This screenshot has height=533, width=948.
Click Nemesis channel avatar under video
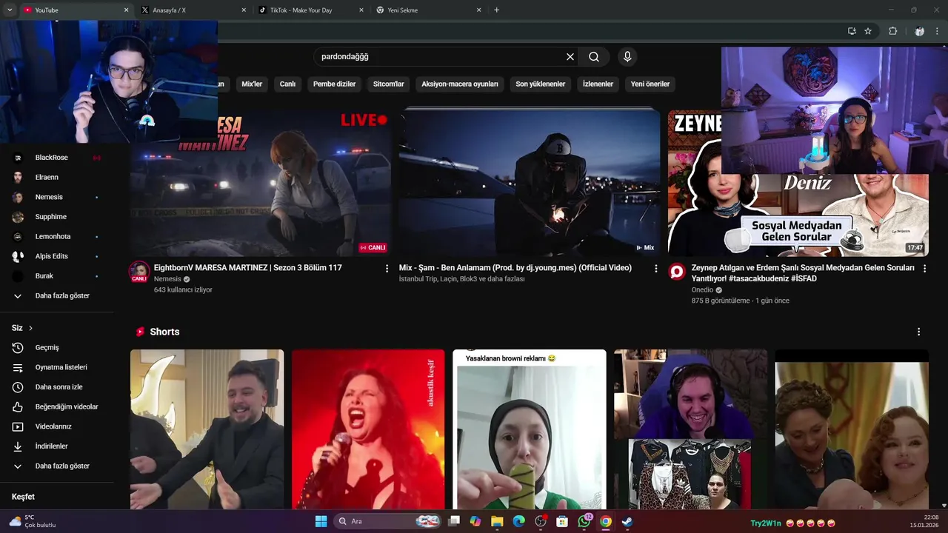point(138,272)
